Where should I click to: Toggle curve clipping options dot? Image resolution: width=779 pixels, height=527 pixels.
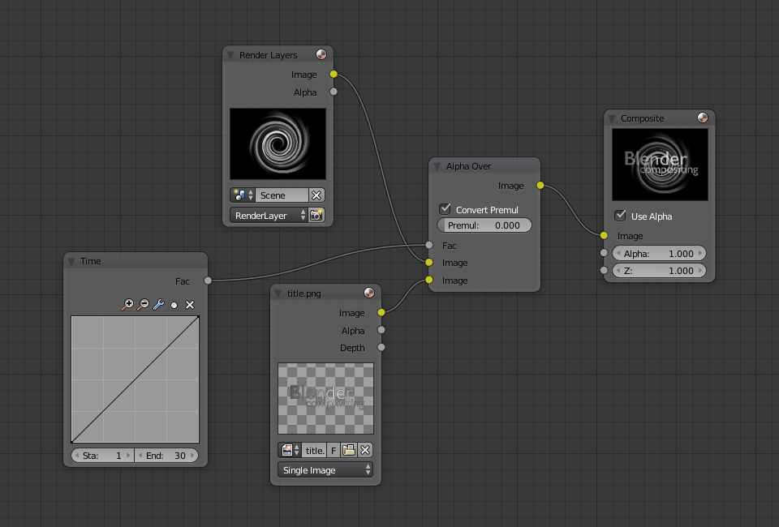(x=174, y=305)
